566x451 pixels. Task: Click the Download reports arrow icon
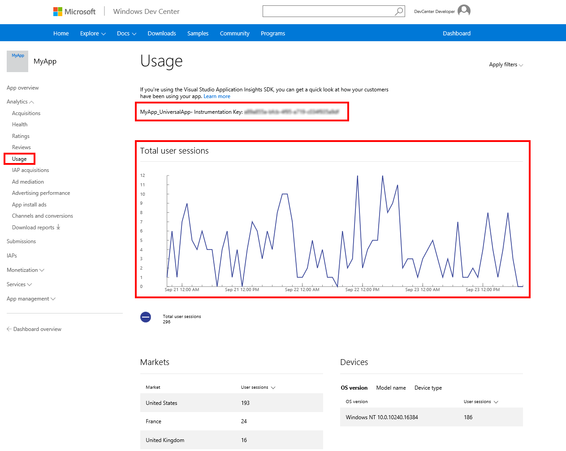point(58,227)
